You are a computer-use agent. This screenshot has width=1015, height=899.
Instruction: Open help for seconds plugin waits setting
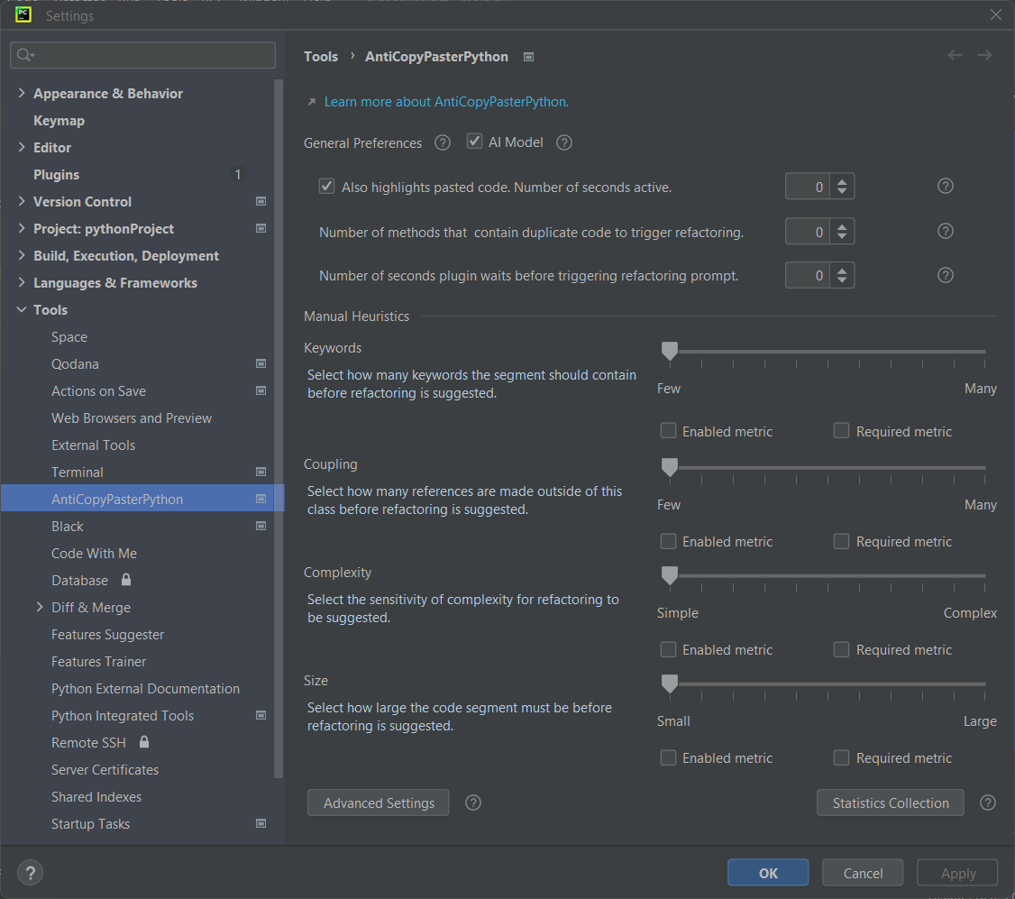[x=945, y=275]
